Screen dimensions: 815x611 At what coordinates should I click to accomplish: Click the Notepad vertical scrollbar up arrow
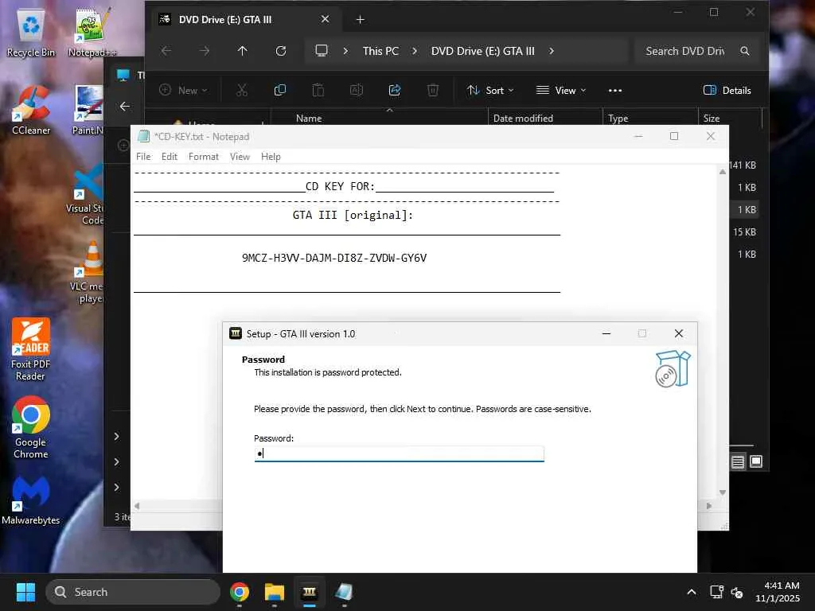[x=723, y=172]
